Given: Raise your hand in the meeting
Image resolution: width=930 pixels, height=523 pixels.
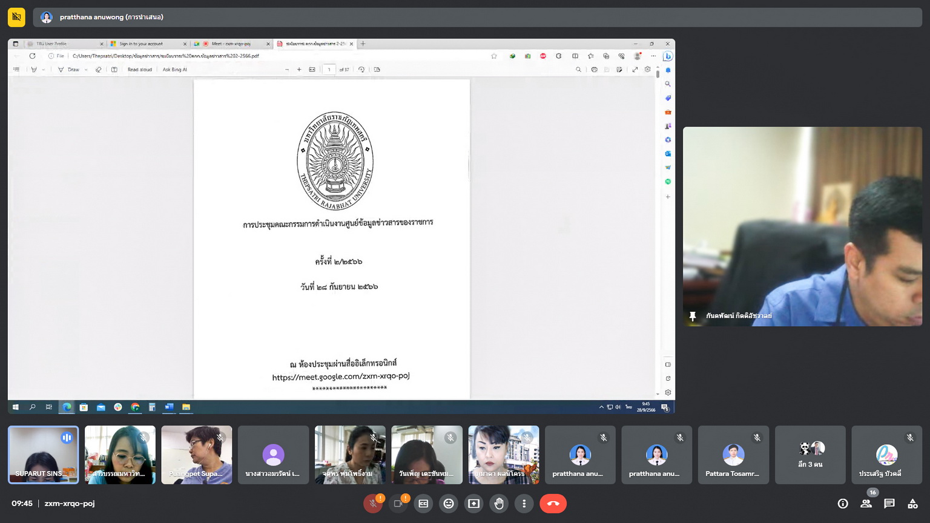Looking at the screenshot, I should pos(499,504).
